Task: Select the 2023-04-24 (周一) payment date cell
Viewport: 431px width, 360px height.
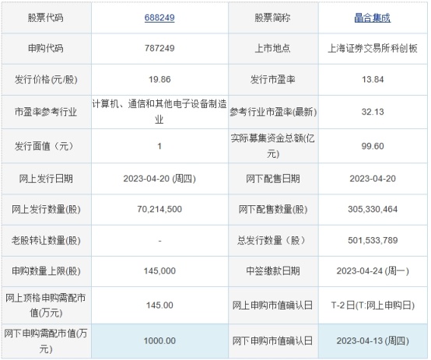Action: coord(373,271)
